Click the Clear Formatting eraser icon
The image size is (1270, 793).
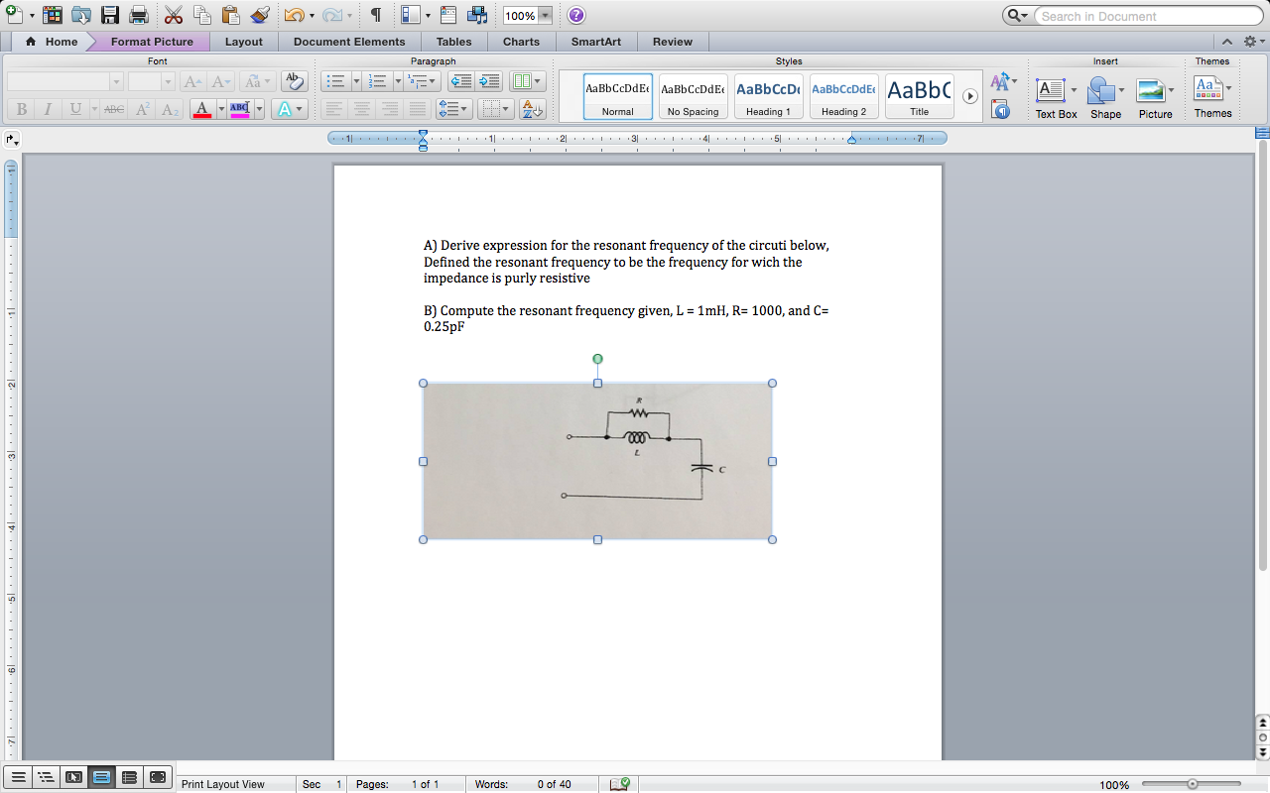[294, 81]
